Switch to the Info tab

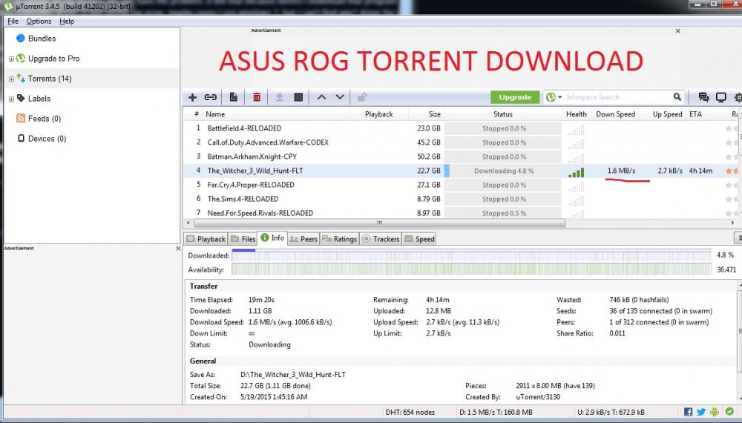(x=272, y=238)
